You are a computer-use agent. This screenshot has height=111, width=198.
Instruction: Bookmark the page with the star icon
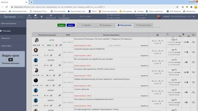(x=177, y=7)
